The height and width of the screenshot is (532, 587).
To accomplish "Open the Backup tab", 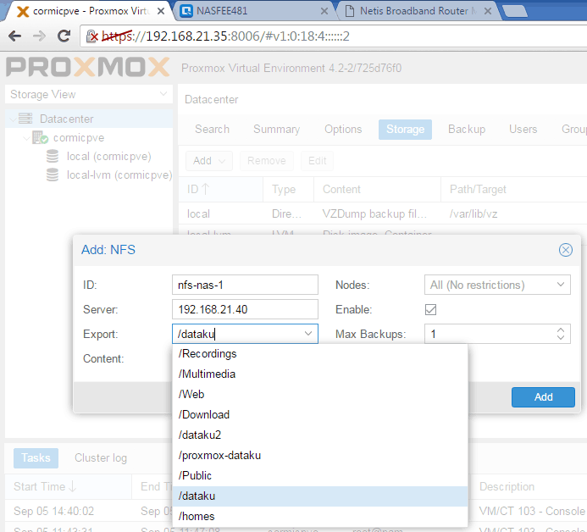I will [x=467, y=129].
